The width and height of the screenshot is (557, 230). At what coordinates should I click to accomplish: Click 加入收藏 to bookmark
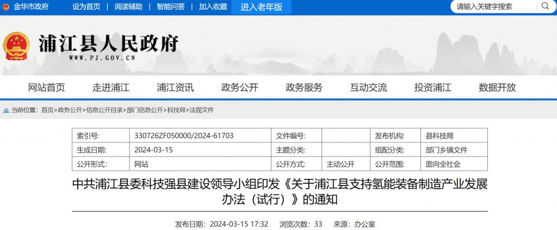click(x=213, y=7)
